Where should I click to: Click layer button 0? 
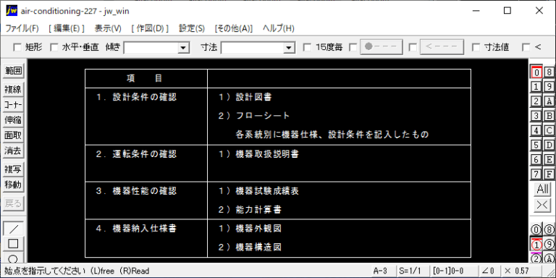coord(536,72)
